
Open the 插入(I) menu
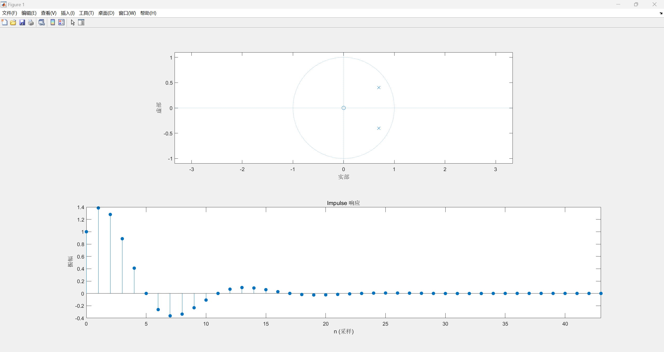coord(68,13)
